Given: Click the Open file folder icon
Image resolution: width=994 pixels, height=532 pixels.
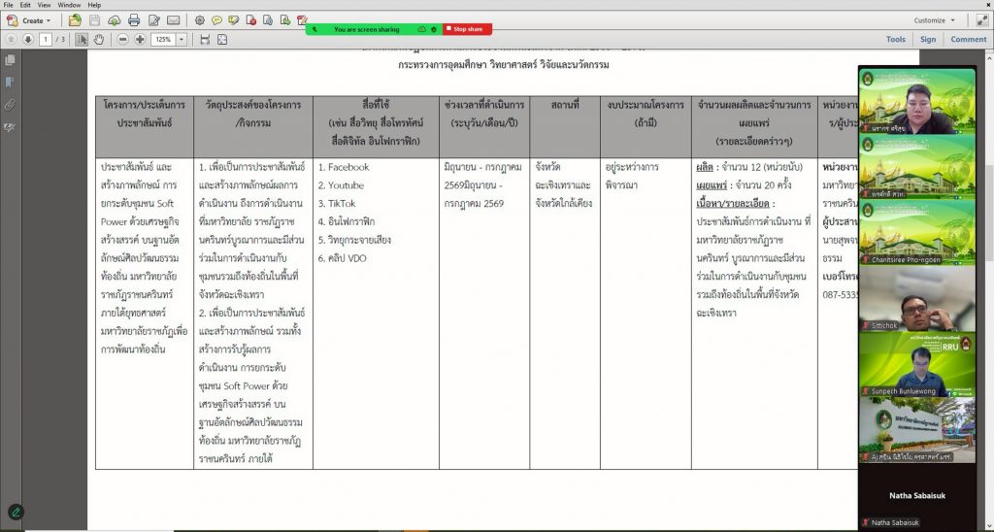Looking at the screenshot, I should [x=75, y=20].
